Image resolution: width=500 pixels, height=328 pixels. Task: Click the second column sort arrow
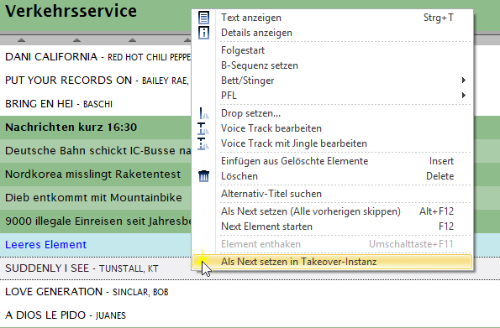(76, 39)
